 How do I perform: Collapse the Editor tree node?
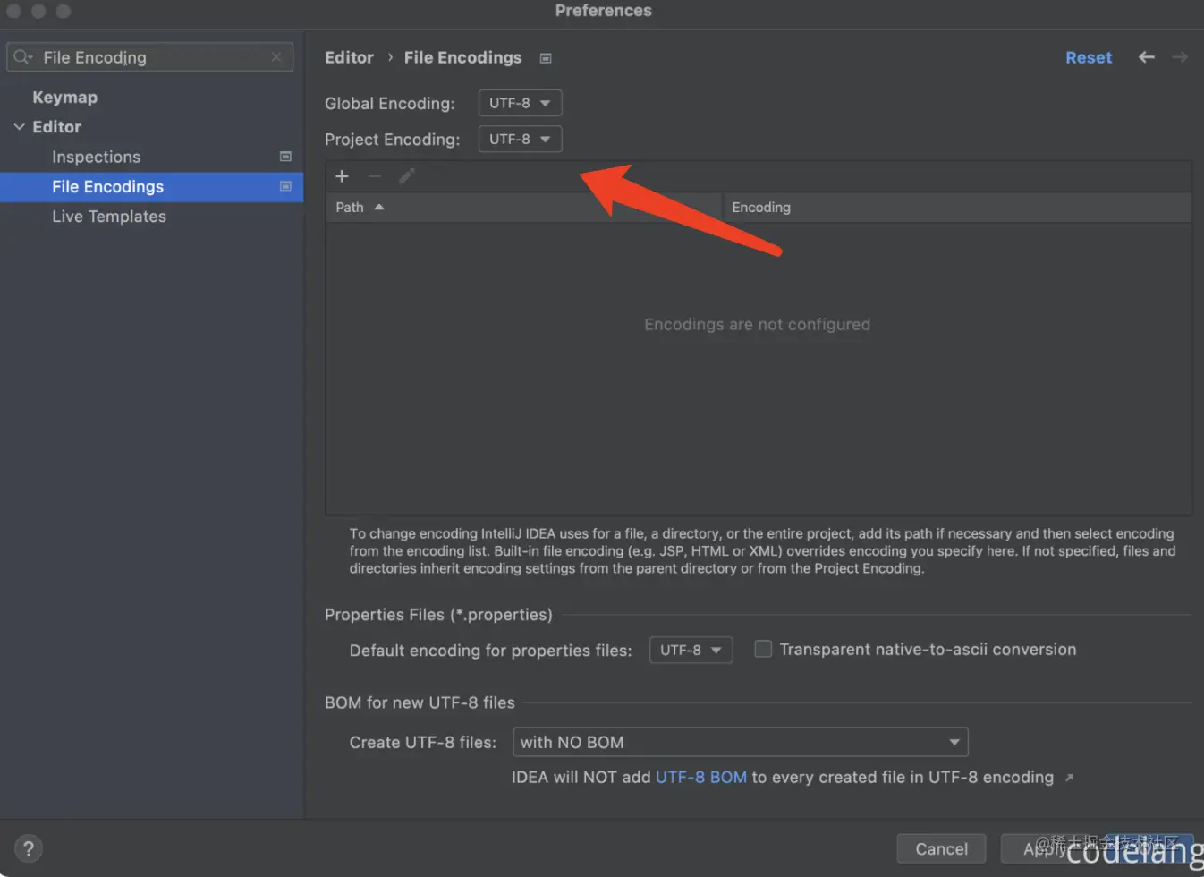[x=19, y=127]
